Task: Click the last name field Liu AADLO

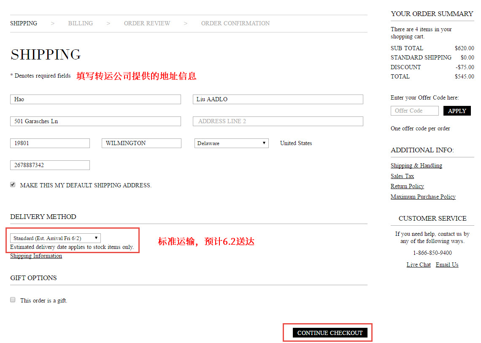Action: tap(278, 100)
